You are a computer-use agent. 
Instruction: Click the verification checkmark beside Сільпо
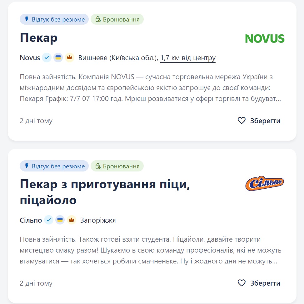click(49, 220)
